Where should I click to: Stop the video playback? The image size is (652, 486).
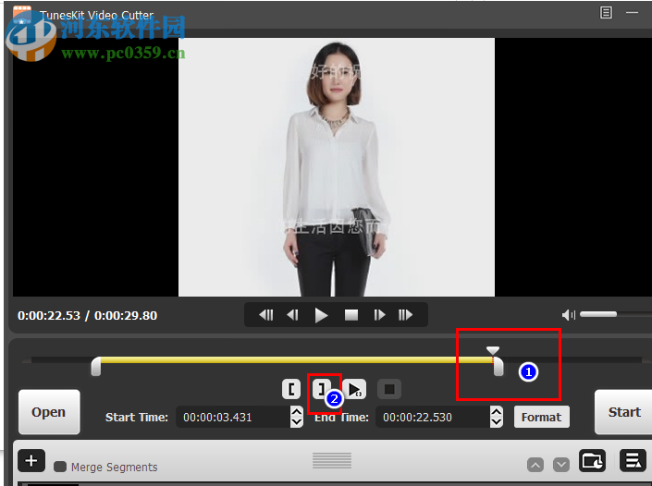click(351, 315)
